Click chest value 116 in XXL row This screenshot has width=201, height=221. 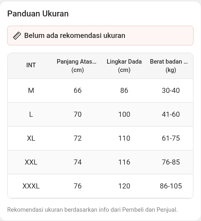[x=124, y=162]
